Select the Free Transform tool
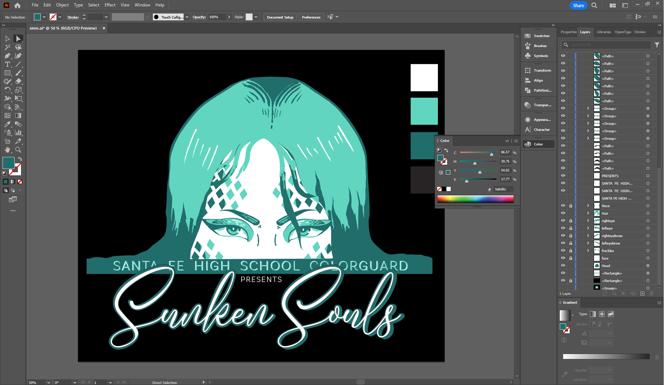Screen dimensions: 664x385 pyautogui.click(x=18, y=98)
